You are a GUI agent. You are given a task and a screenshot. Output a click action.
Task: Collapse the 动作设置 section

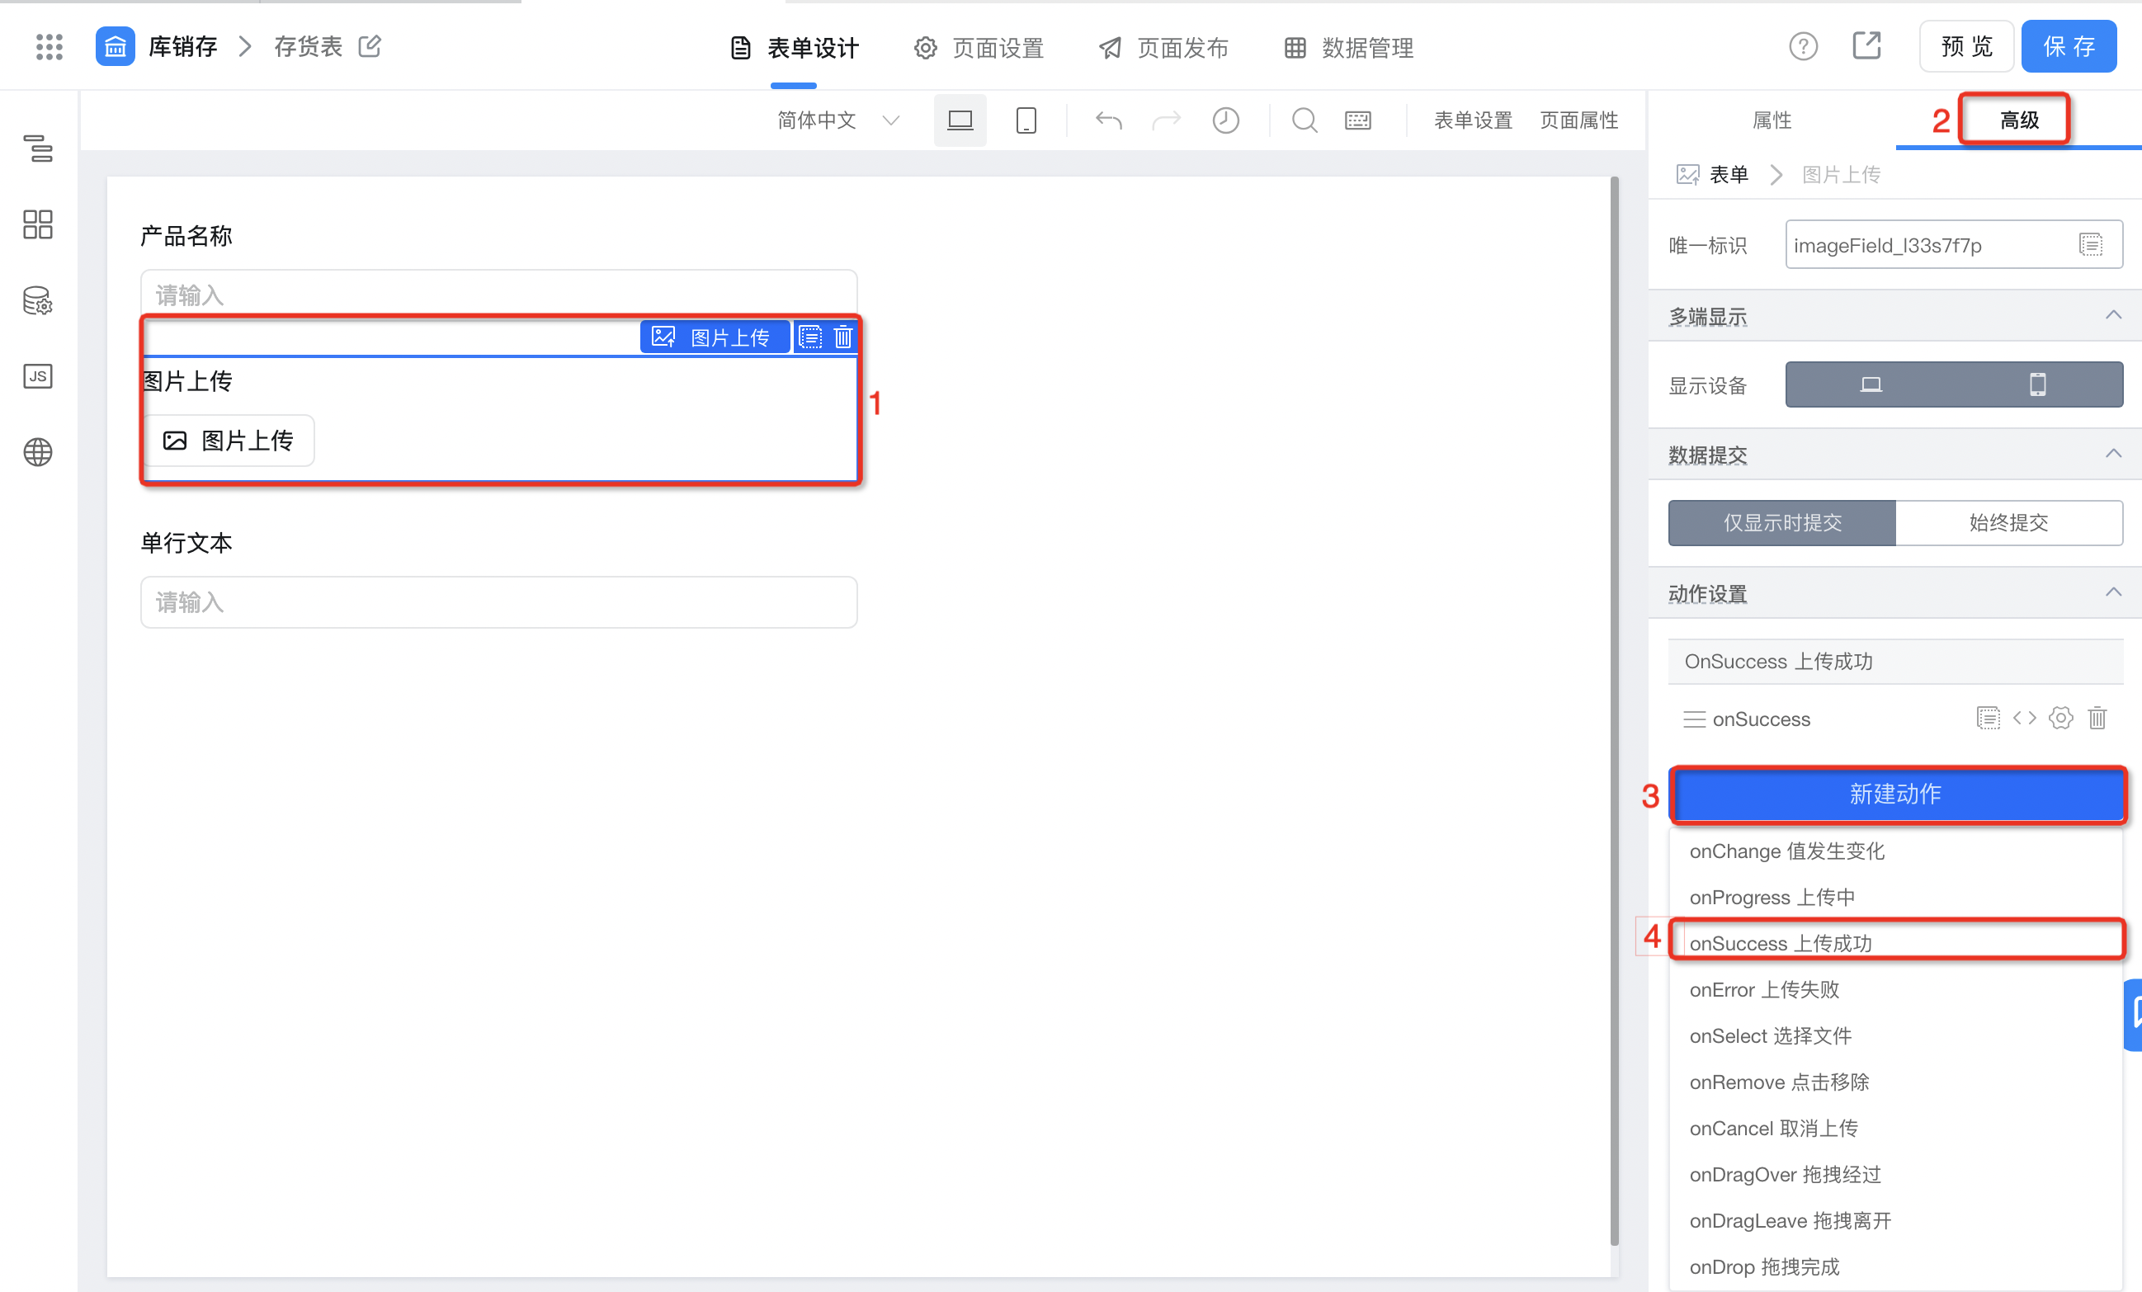pos(2112,593)
